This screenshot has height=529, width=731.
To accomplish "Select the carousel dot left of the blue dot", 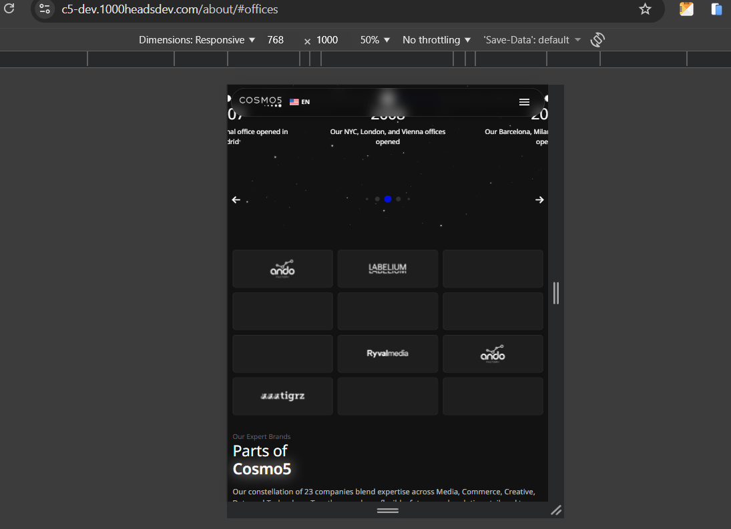I will (377, 199).
